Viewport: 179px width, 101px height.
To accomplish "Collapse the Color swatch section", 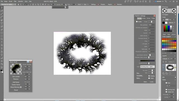I will 175,37.
